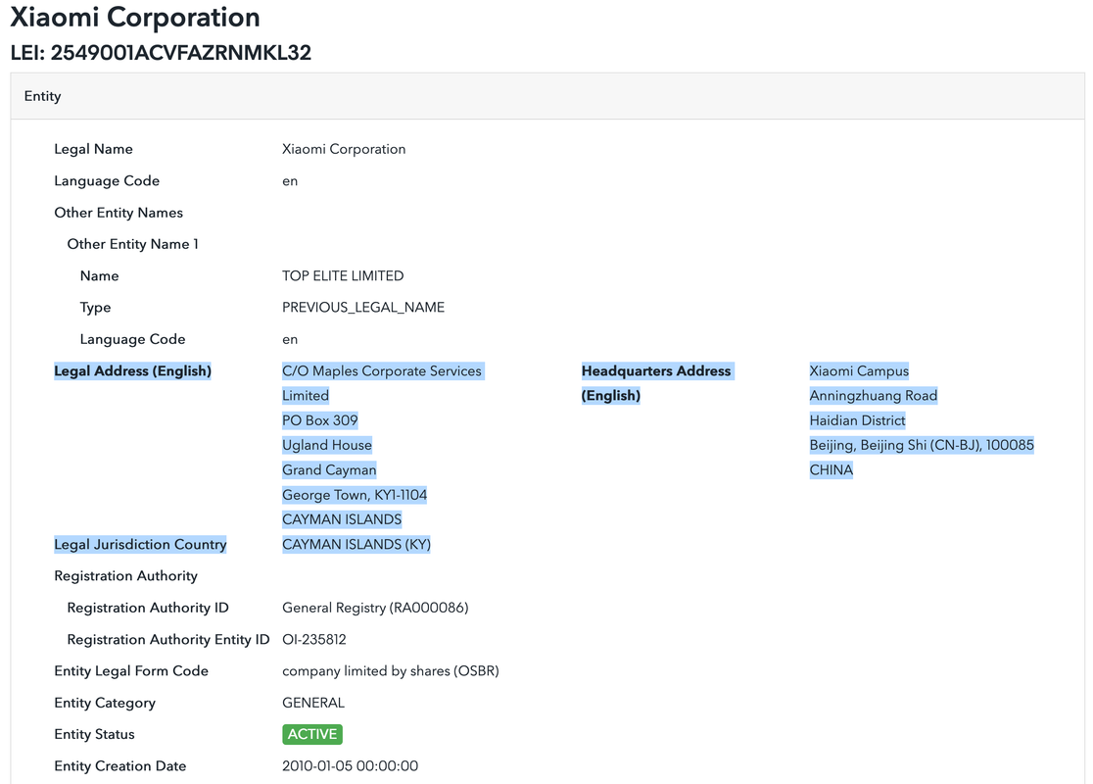Screen dimensions: 1093x784
Task: Select the Grand Cayman address line
Action: (329, 470)
